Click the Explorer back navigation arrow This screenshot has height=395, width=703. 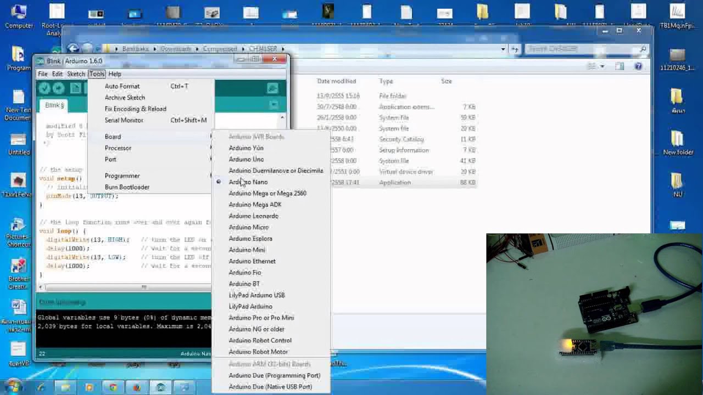tap(74, 49)
